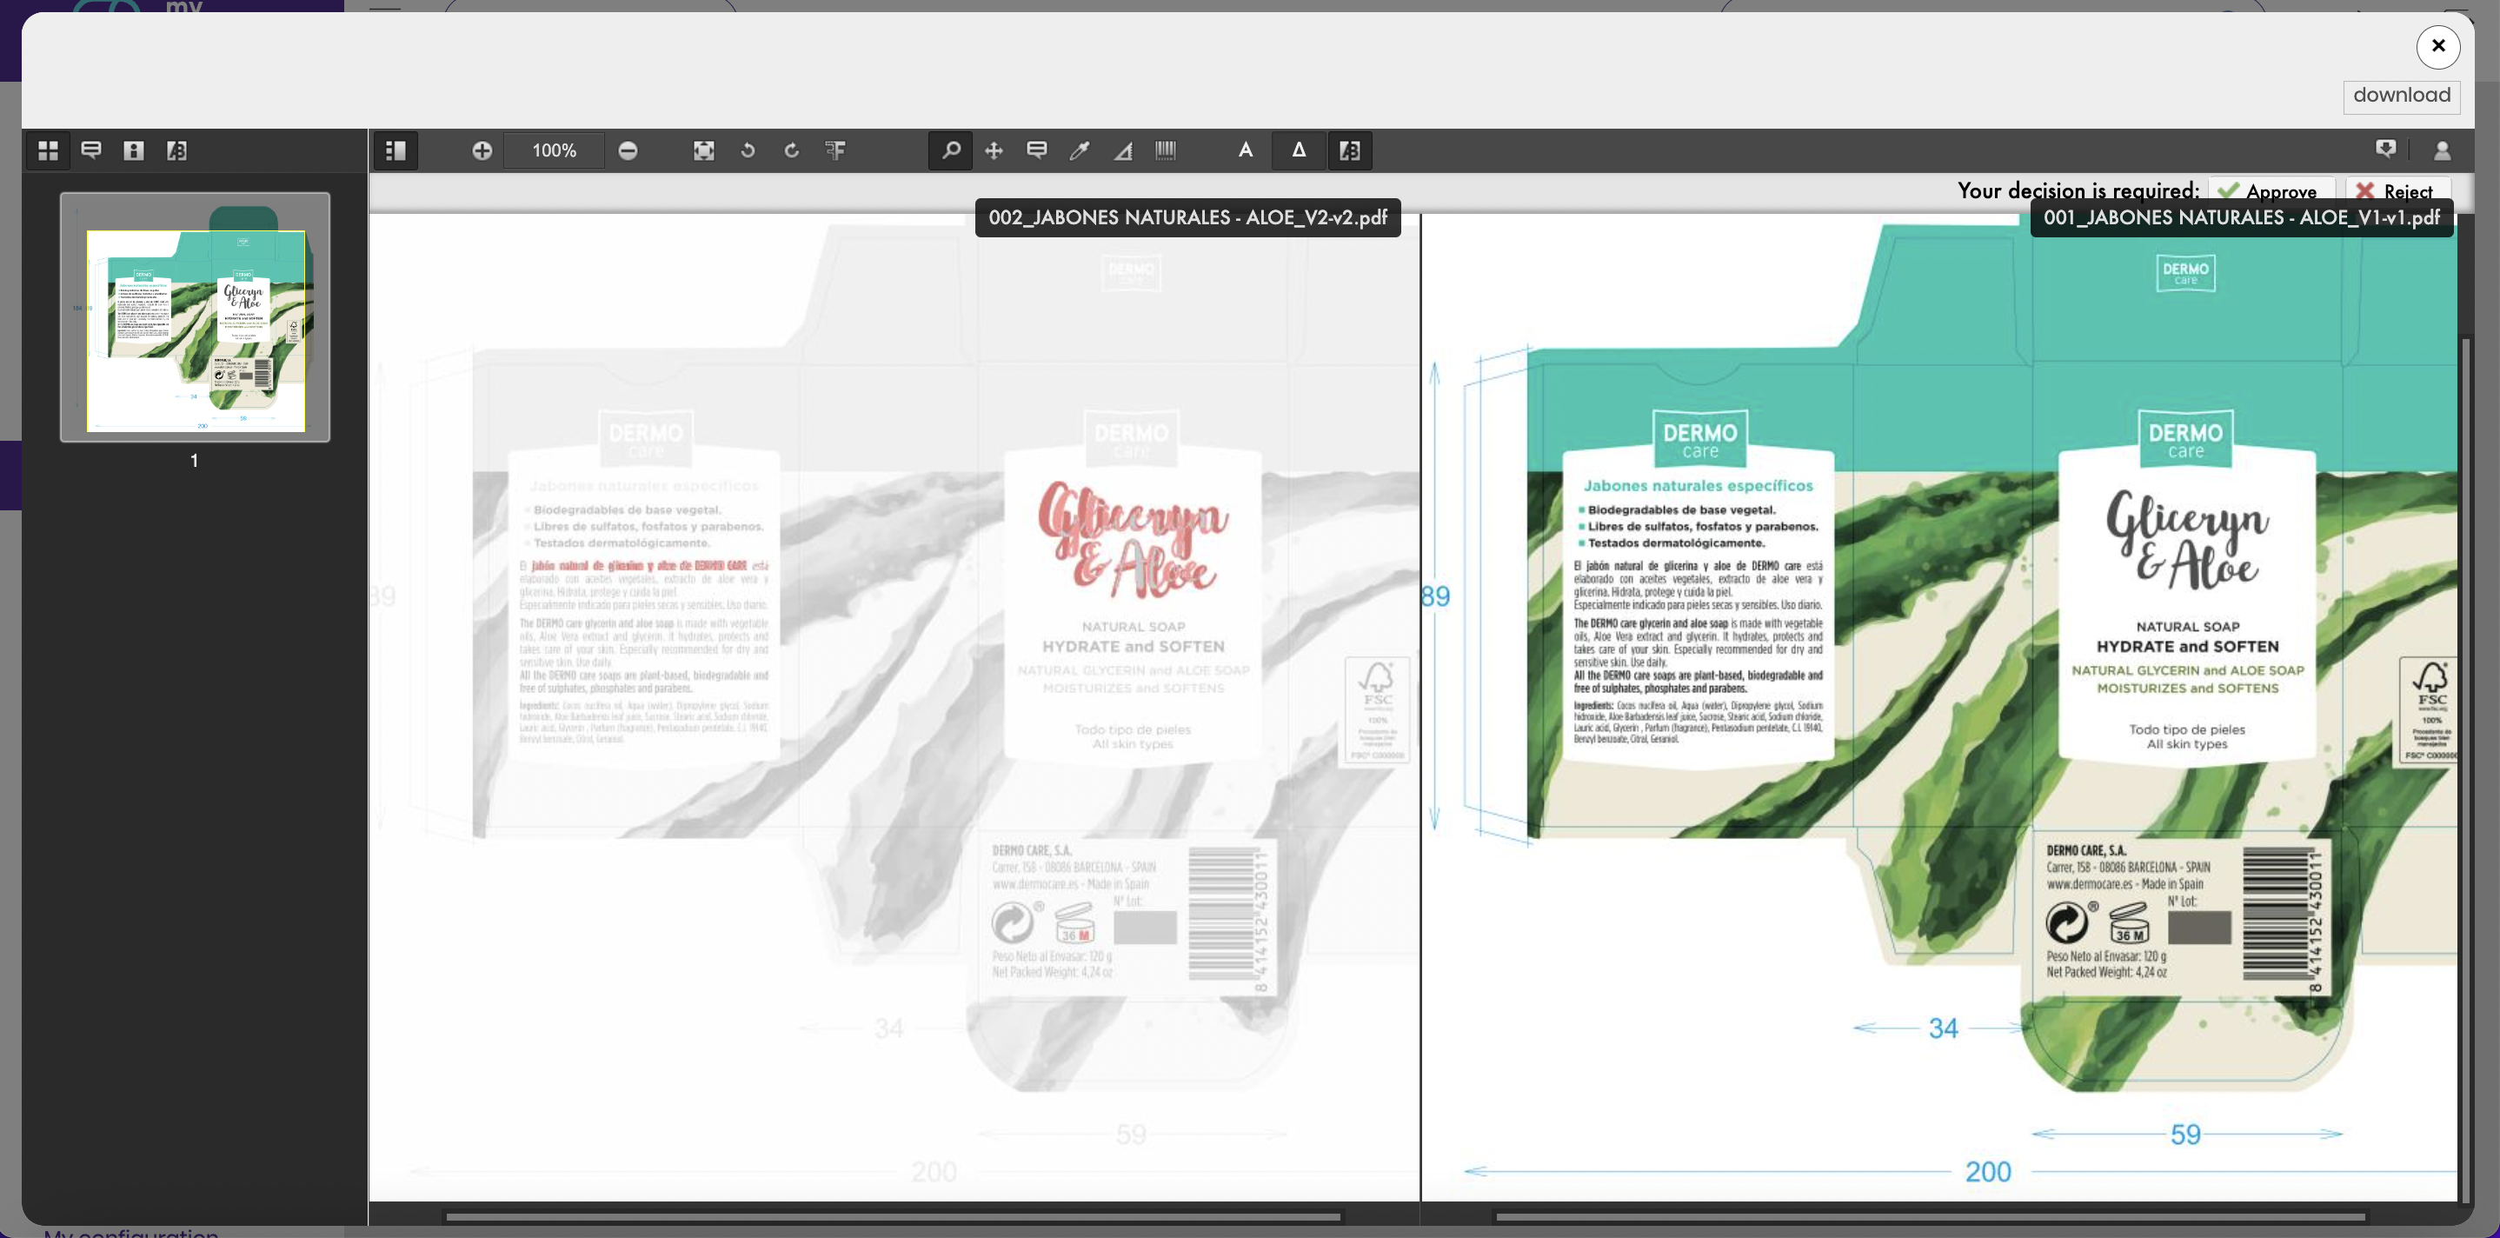
Task: Select the pan move tool
Action: tap(993, 150)
